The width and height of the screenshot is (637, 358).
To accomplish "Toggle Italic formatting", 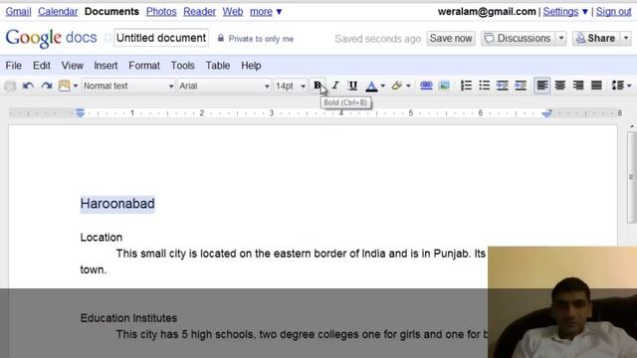I will point(335,86).
